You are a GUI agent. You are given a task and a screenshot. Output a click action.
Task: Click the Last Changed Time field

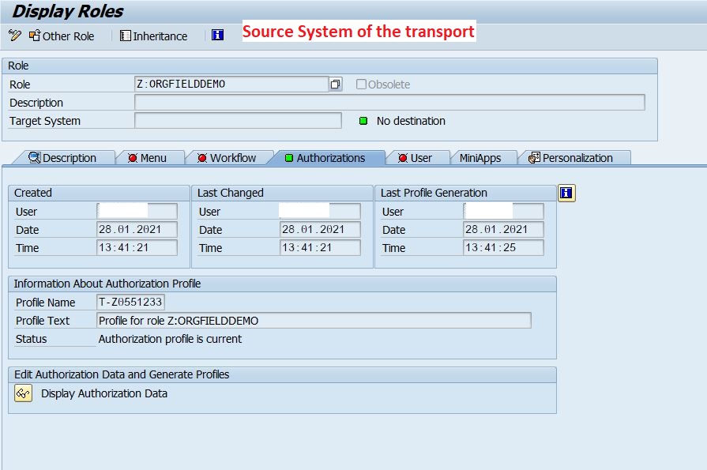click(x=320, y=247)
